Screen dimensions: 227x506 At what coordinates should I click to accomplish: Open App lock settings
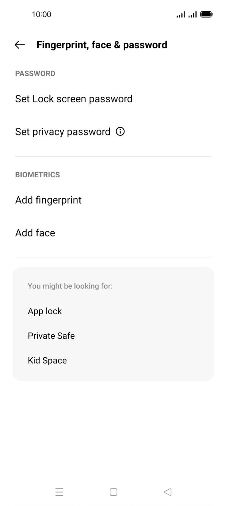(45, 311)
